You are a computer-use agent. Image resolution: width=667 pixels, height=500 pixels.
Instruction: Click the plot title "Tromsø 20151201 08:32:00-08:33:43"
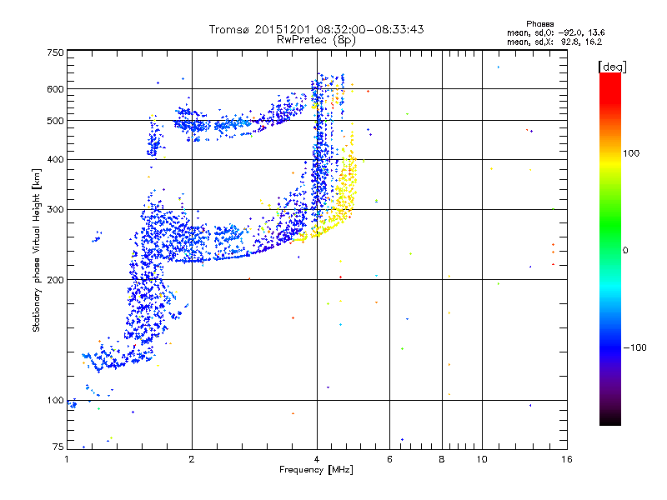[x=316, y=29]
